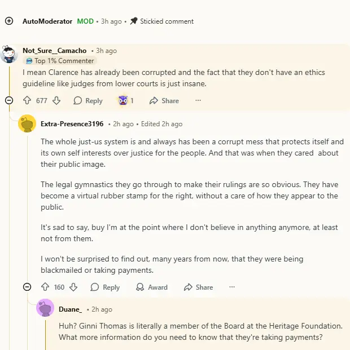Open Extra-Presence3196's avatar
Viewport: 350px width, 350px height.
tap(27, 123)
